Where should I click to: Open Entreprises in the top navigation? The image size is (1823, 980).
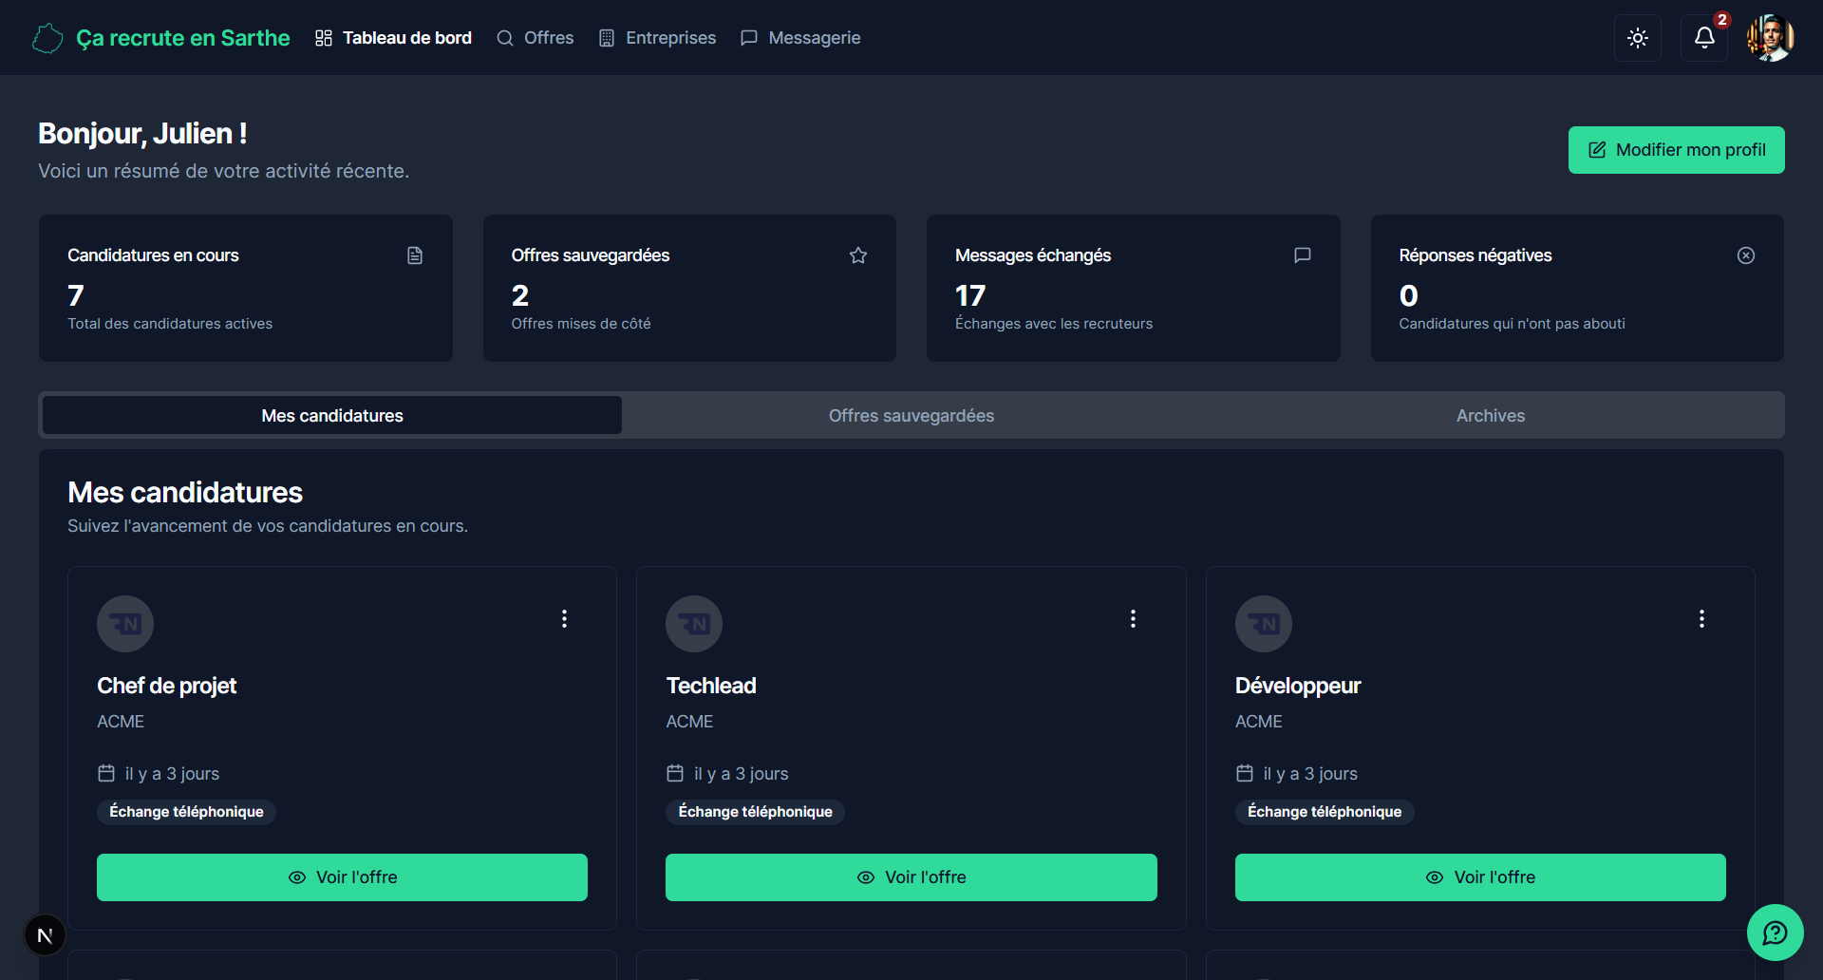[657, 38]
